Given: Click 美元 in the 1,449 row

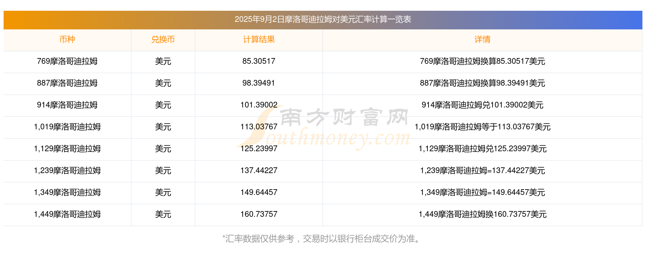Looking at the screenshot, I should point(163,214).
